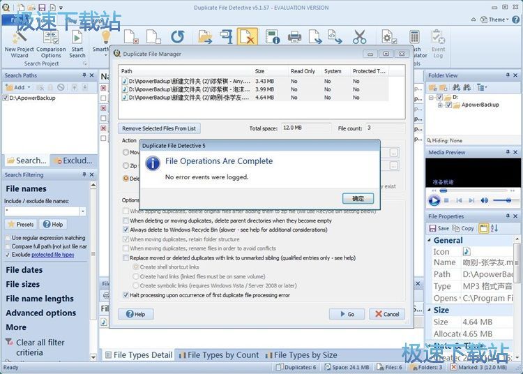The image size is (523, 374).
Task: Open the Event Log
Action: 438,45
